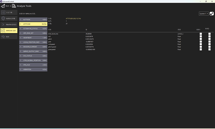Select the VFR_HUD message row
Image resolution: width=215 pixels, height=129 pixels.
tap(33, 65)
